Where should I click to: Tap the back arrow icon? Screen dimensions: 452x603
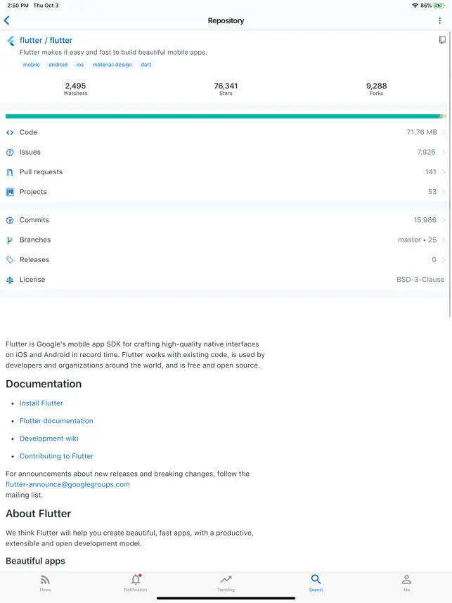(7, 21)
